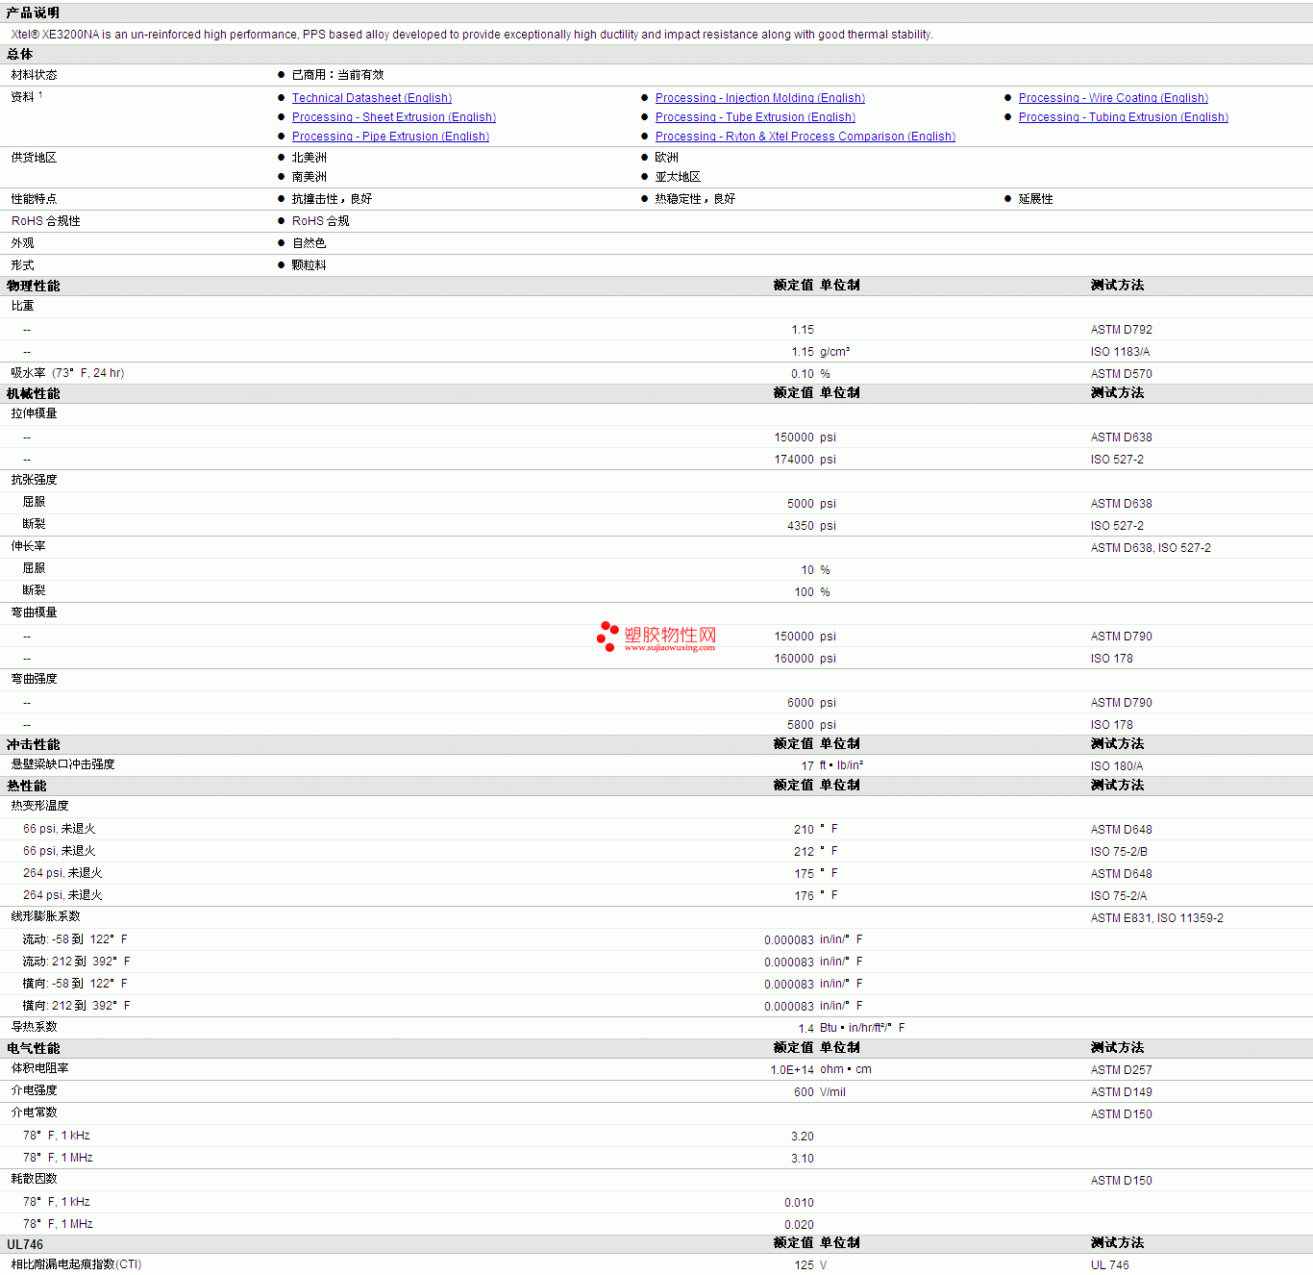Click the ASTM E831, ISO 11359-2 method
1313x1275 pixels.
(1157, 918)
